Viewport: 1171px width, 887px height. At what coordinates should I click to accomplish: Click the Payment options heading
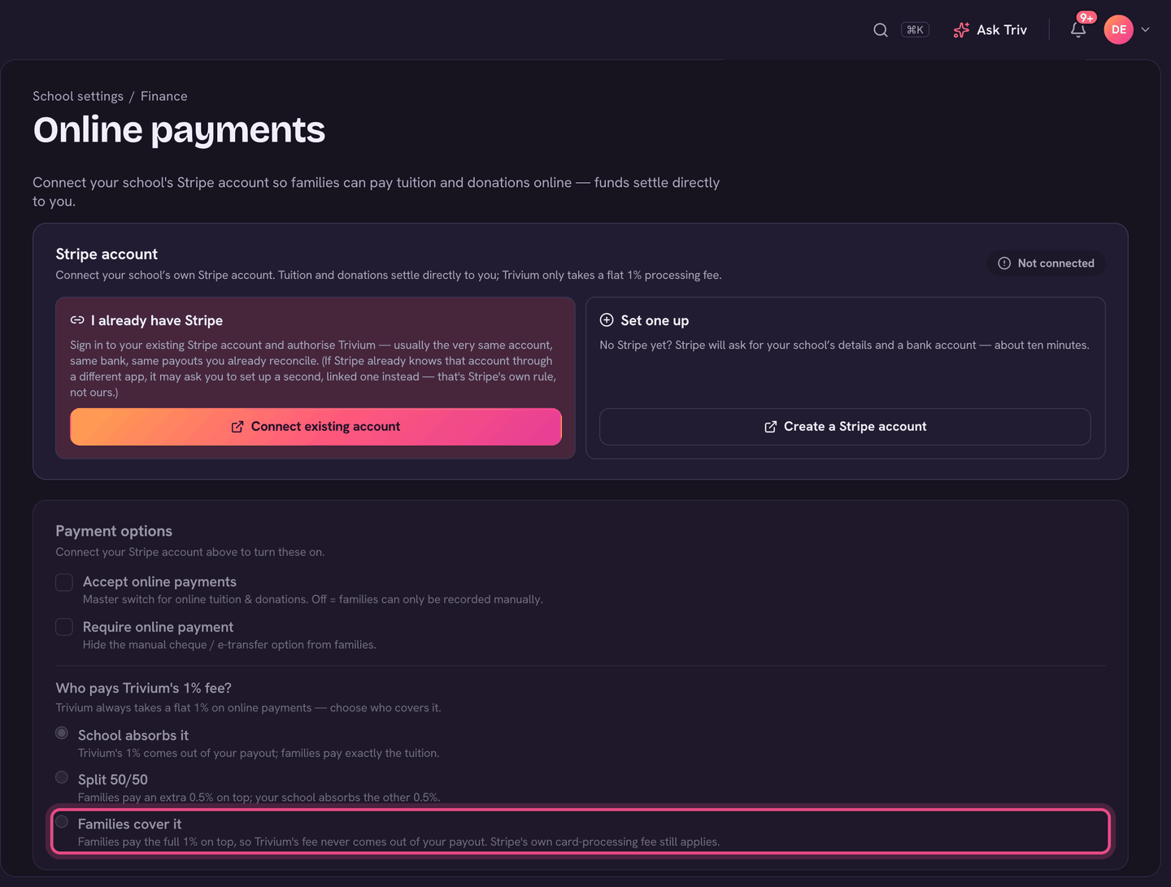coord(114,531)
